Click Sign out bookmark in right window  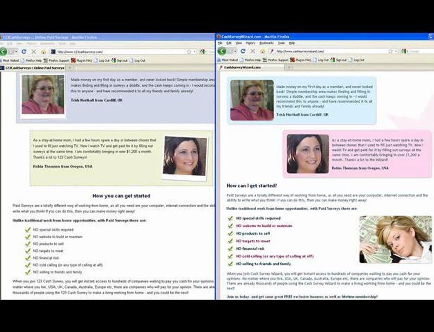click(339, 60)
